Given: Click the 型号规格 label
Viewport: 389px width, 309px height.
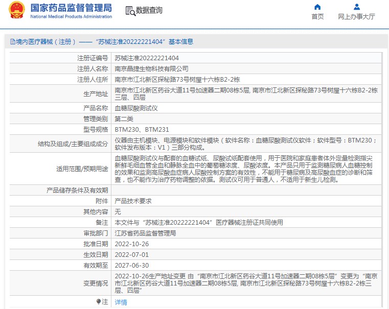Looking at the screenshot, I should 96,130.
